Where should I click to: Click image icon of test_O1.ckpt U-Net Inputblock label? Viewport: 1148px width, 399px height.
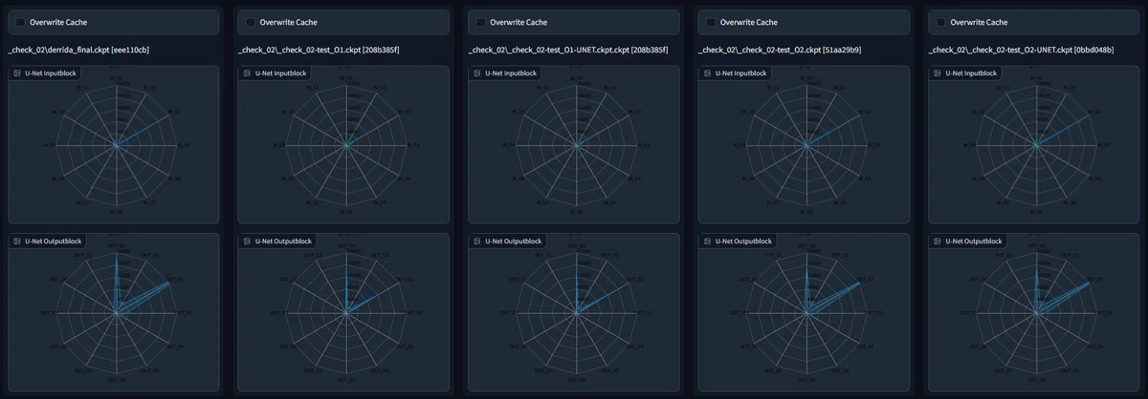(246, 73)
